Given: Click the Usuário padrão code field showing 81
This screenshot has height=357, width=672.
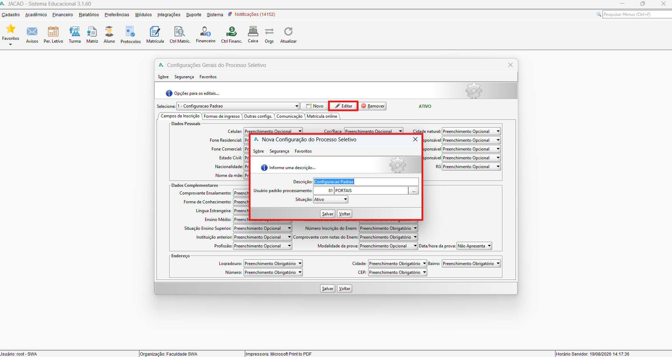Looking at the screenshot, I should point(324,191).
